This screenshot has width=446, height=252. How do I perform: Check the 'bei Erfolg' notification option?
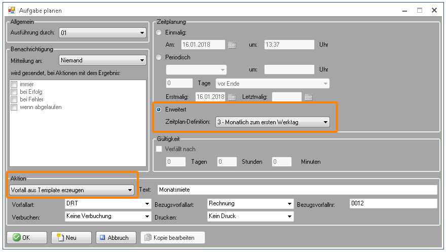click(x=14, y=92)
